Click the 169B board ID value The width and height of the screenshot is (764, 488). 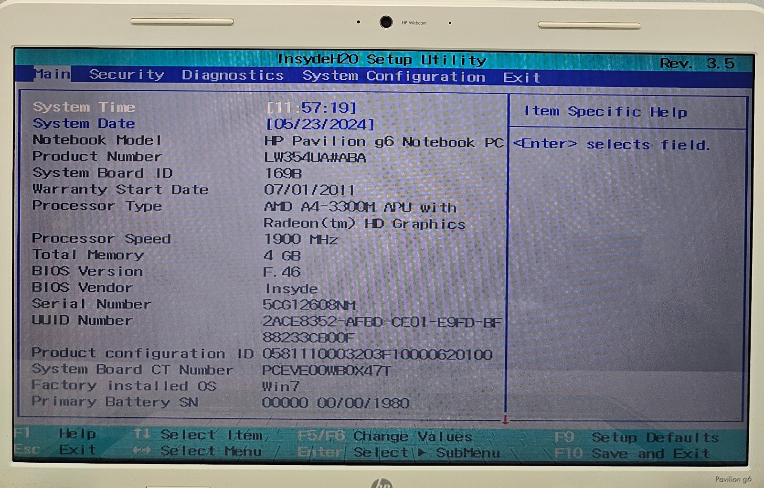(283, 173)
